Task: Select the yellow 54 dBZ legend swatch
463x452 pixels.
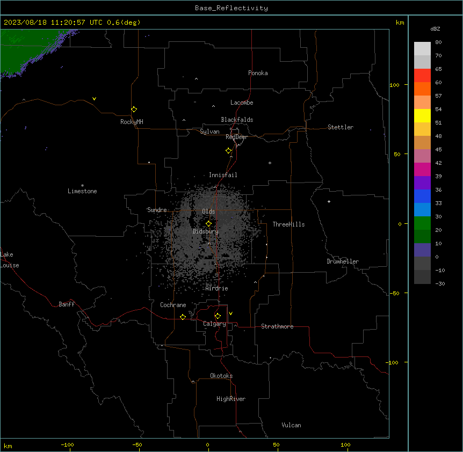Action: [422, 115]
